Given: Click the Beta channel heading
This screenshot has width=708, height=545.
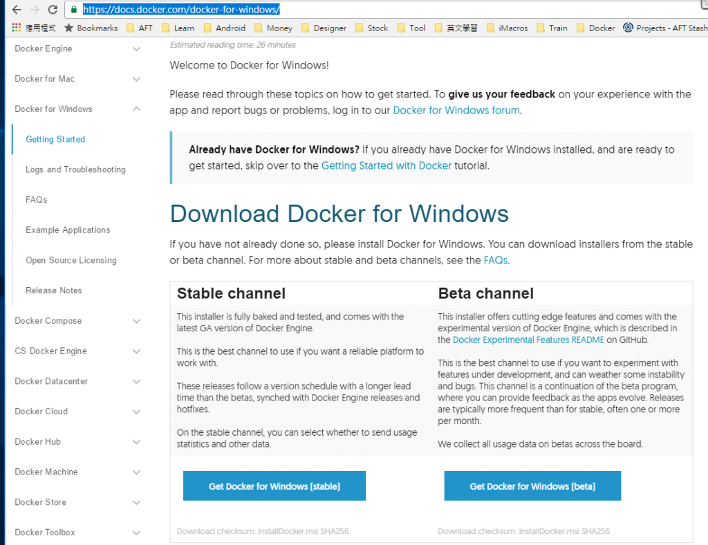Looking at the screenshot, I should (x=486, y=293).
